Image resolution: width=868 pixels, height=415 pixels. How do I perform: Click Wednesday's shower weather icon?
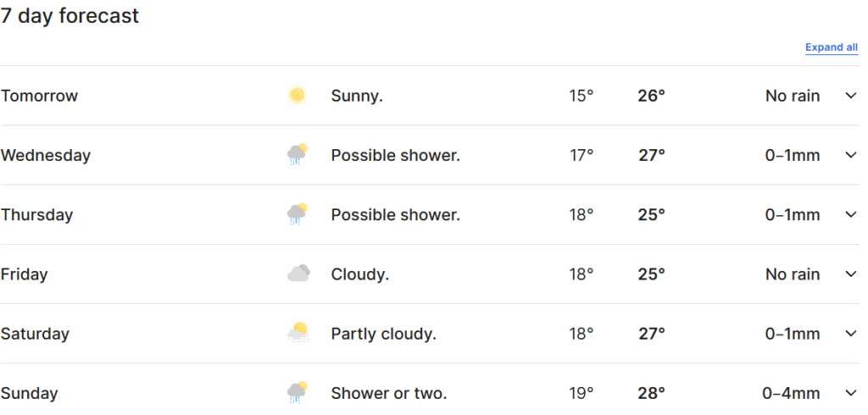pos(297,155)
